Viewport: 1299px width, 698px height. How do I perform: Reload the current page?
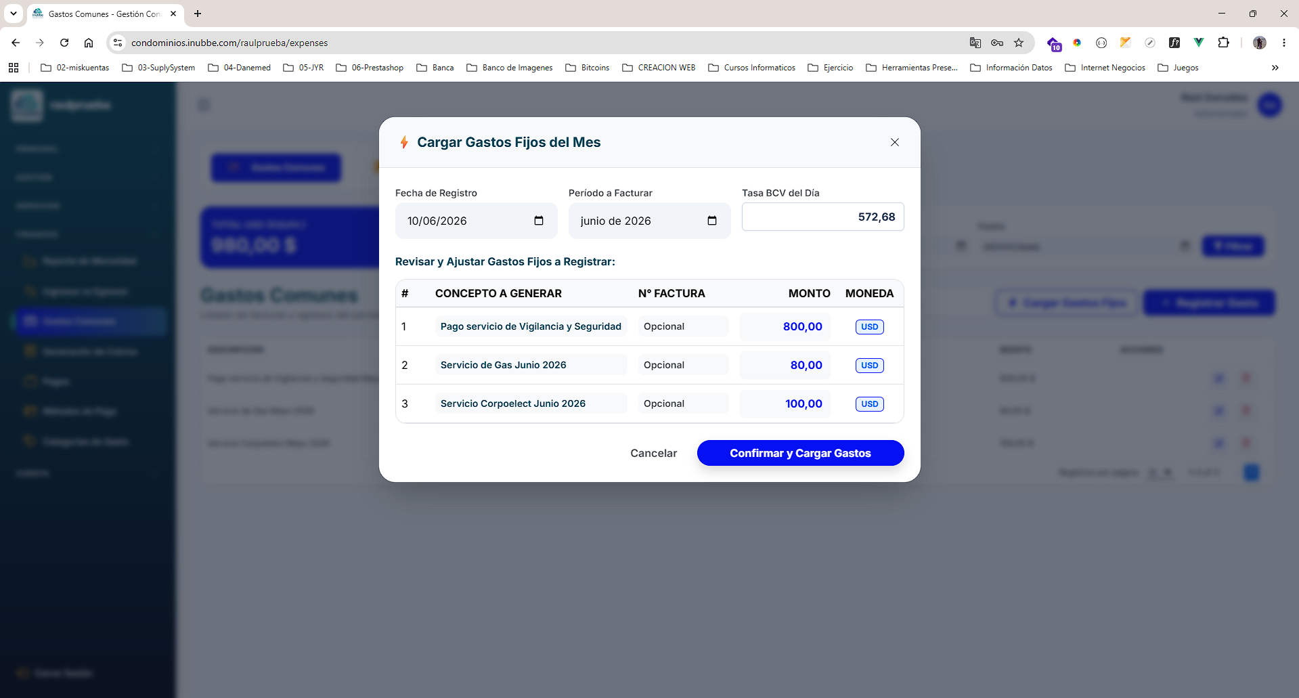(x=64, y=43)
